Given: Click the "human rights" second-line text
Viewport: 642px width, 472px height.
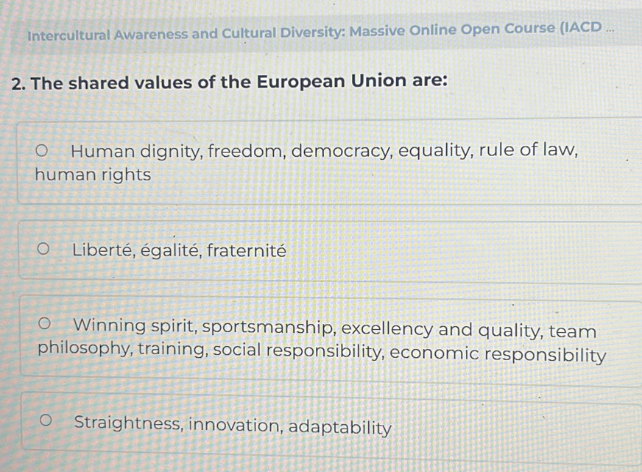Looking at the screenshot, I should click(x=93, y=175).
